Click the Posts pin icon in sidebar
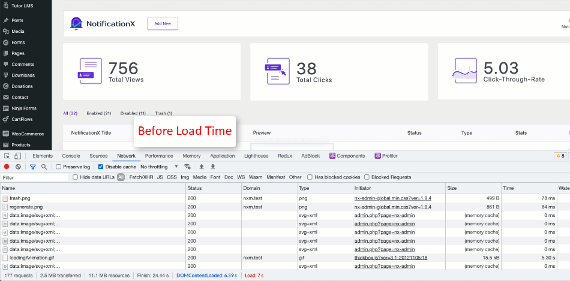Screen dimensions: 570x281 [5, 21]
